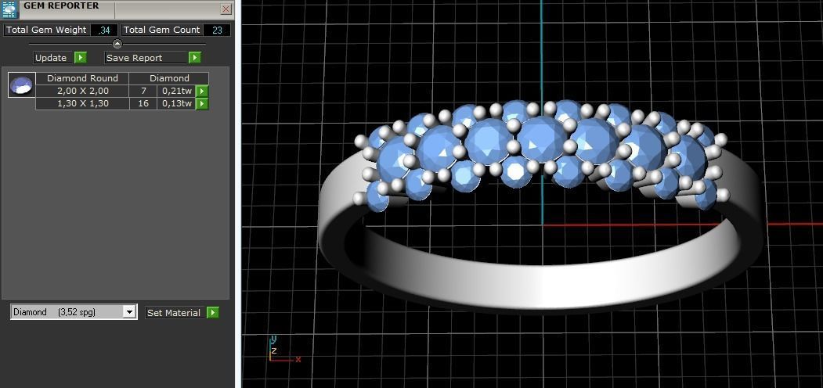This screenshot has height=388, width=823.
Task: Click the Update button
Action: coord(51,58)
